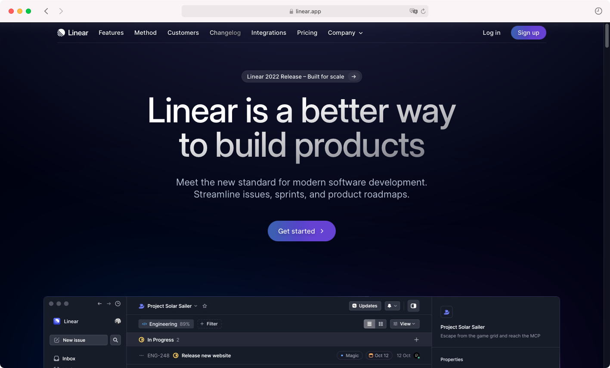
Task: Open the browser history clock icon
Action: tap(598, 11)
